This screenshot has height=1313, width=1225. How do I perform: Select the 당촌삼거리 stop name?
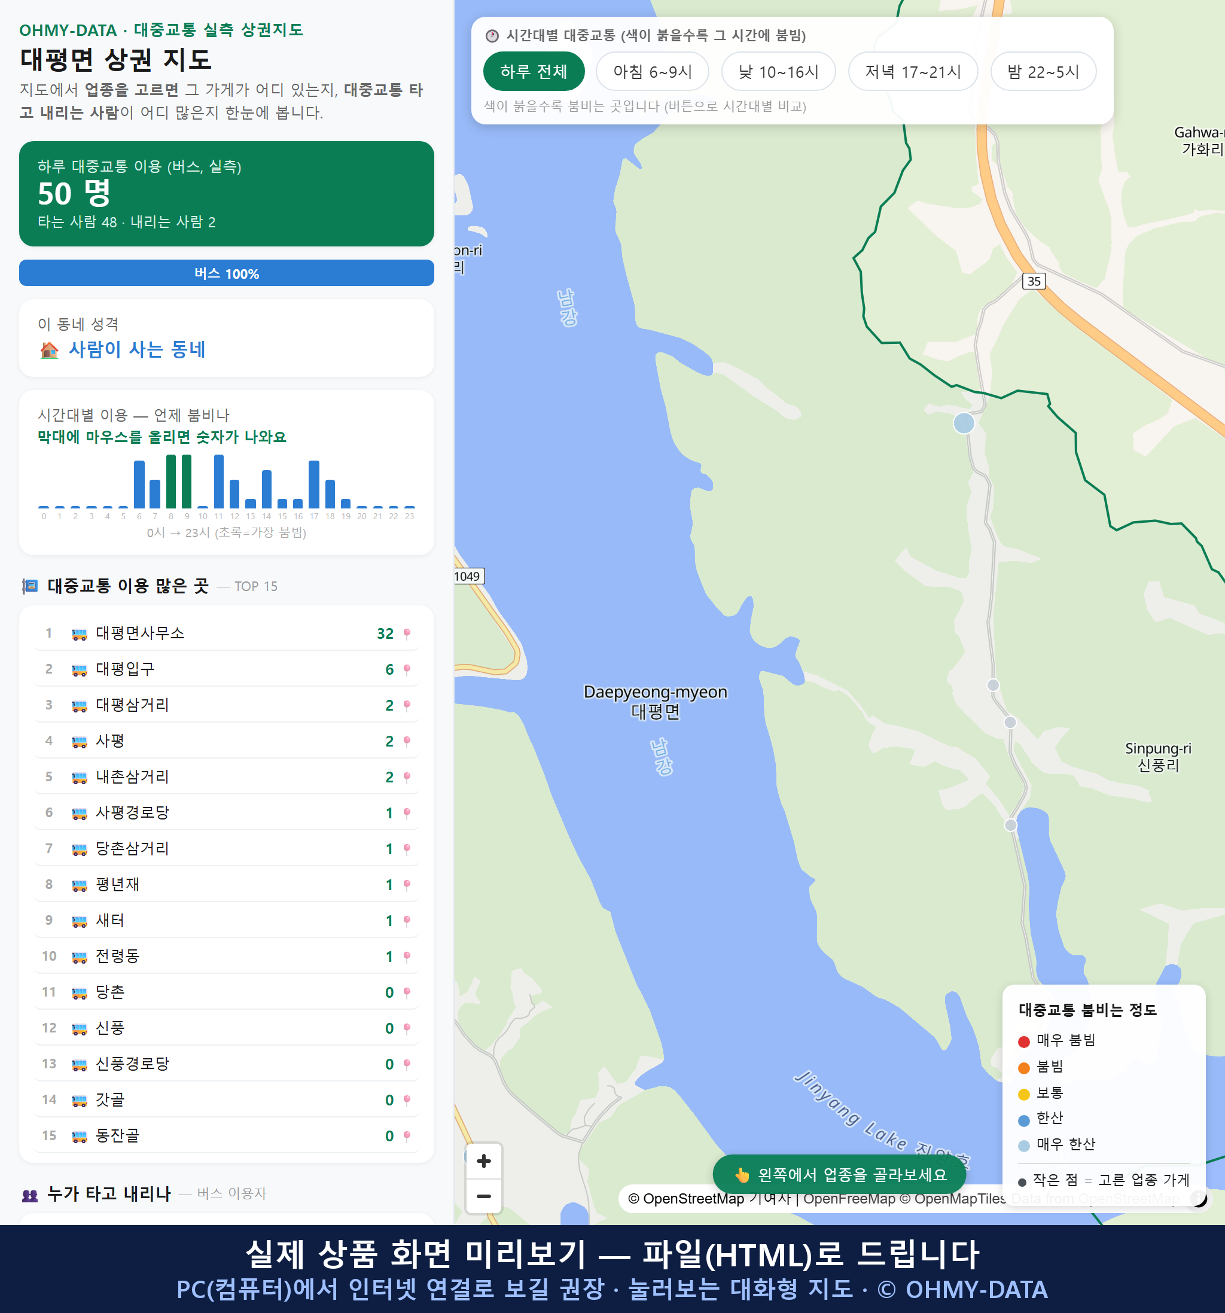[132, 849]
